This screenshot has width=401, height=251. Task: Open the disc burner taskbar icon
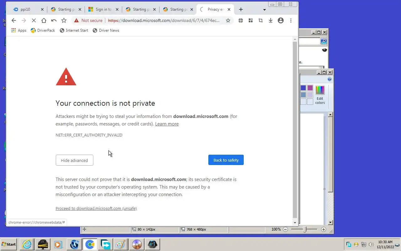coord(137,244)
